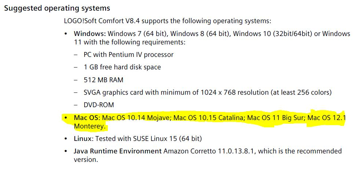357x171 pixels.
Task: Click the bold "Java Runtime Environment" label
Action: click(x=118, y=151)
